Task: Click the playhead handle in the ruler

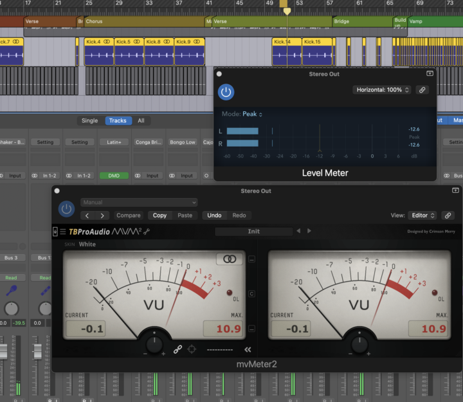Action: coord(287,12)
